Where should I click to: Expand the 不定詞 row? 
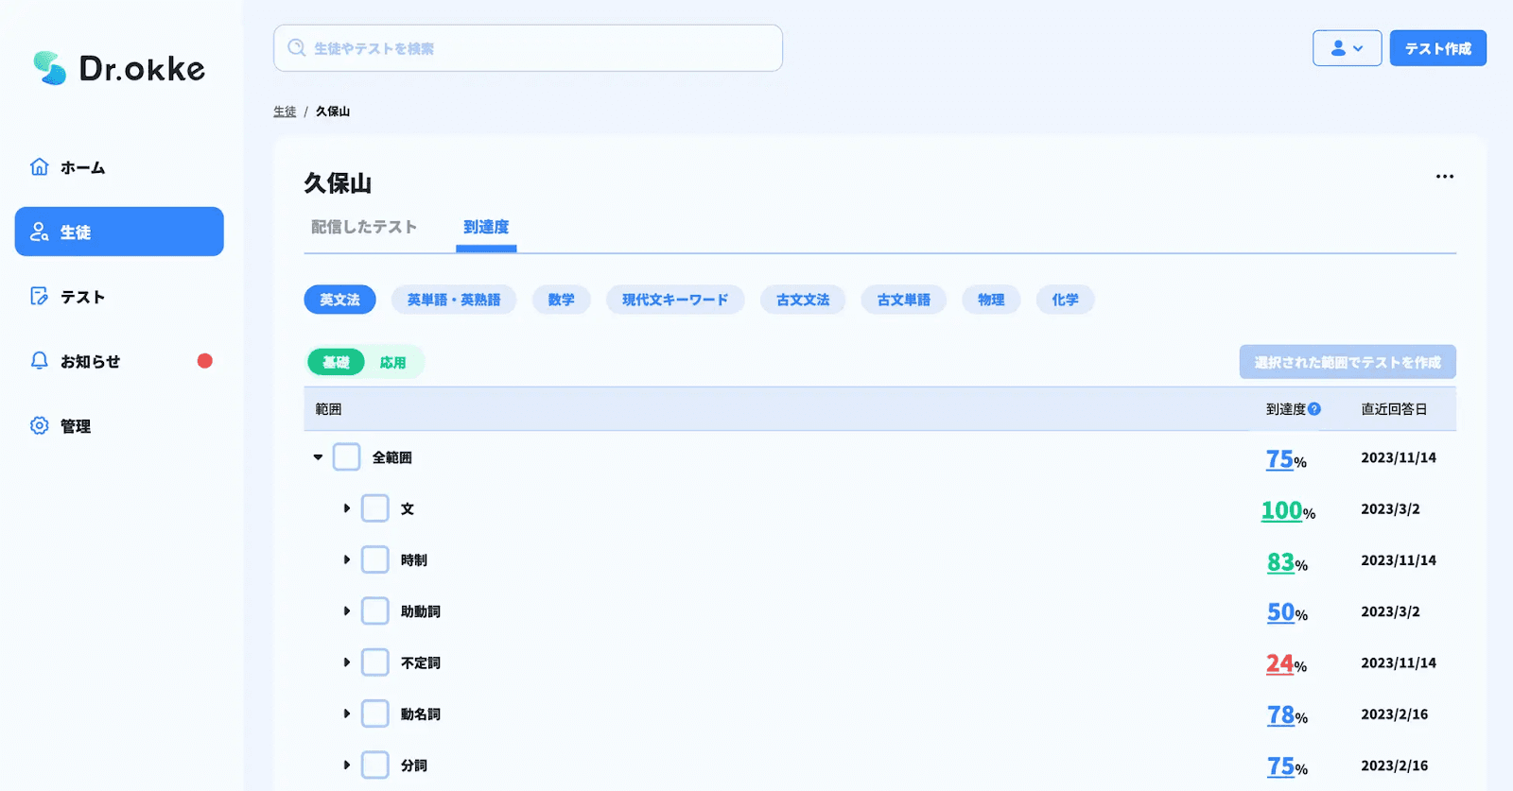click(347, 662)
